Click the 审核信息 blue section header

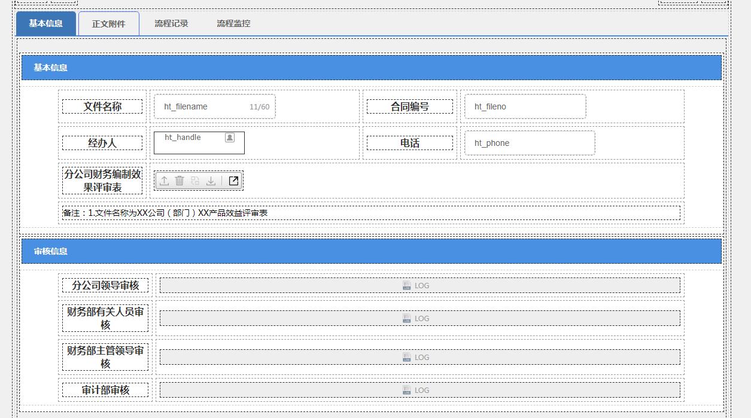point(372,251)
